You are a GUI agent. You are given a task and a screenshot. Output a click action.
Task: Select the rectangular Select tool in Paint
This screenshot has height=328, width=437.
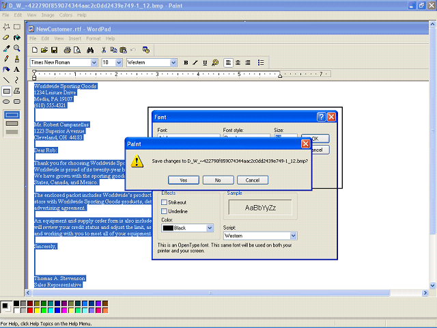click(17, 27)
